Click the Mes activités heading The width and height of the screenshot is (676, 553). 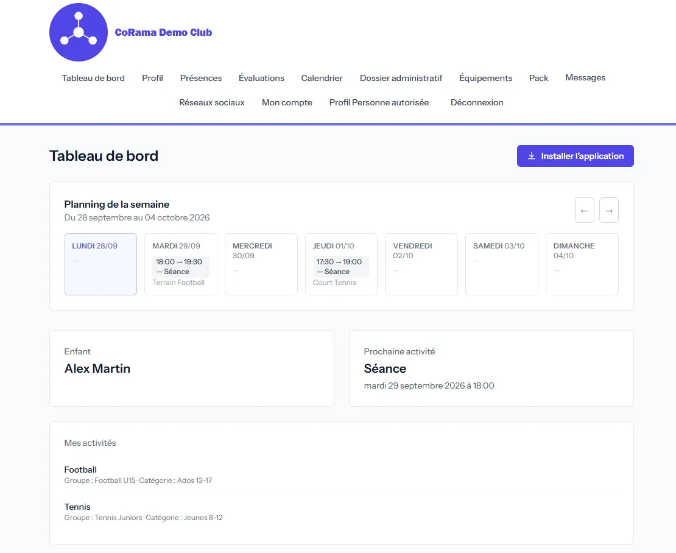click(x=90, y=443)
